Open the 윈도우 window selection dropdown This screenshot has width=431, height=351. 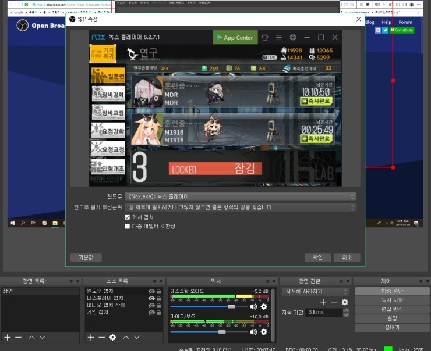tap(241, 196)
